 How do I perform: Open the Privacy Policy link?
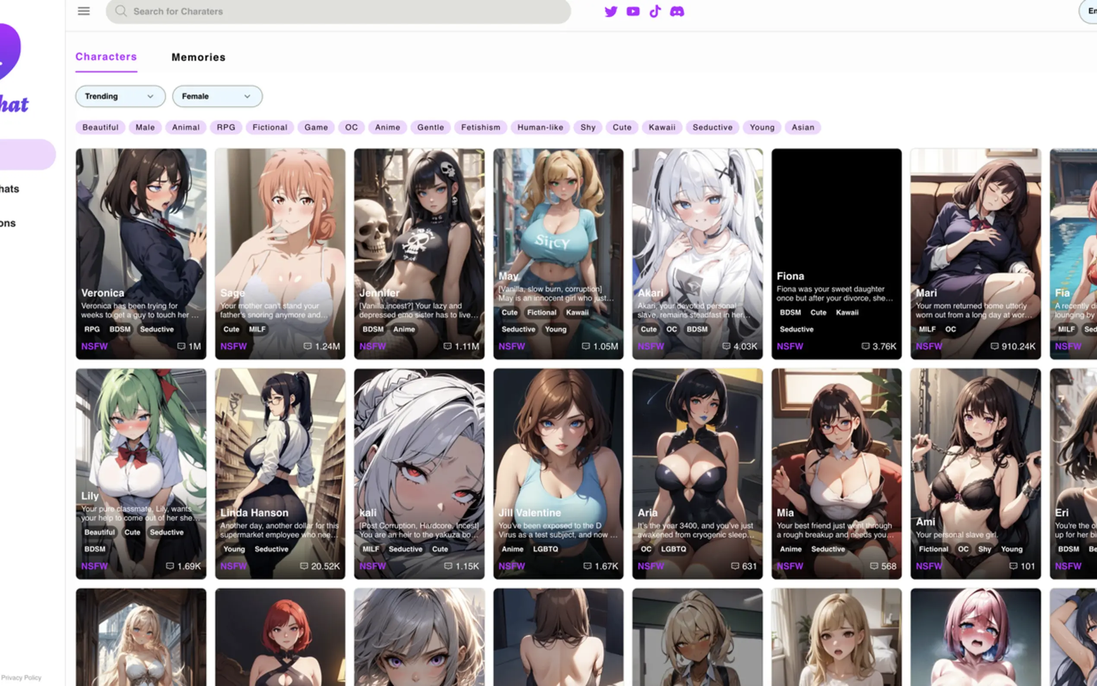21,677
